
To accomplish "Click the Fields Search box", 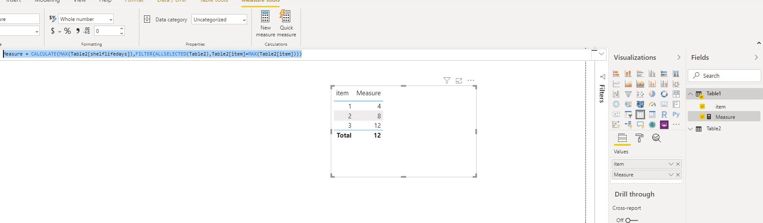I will 725,76.
